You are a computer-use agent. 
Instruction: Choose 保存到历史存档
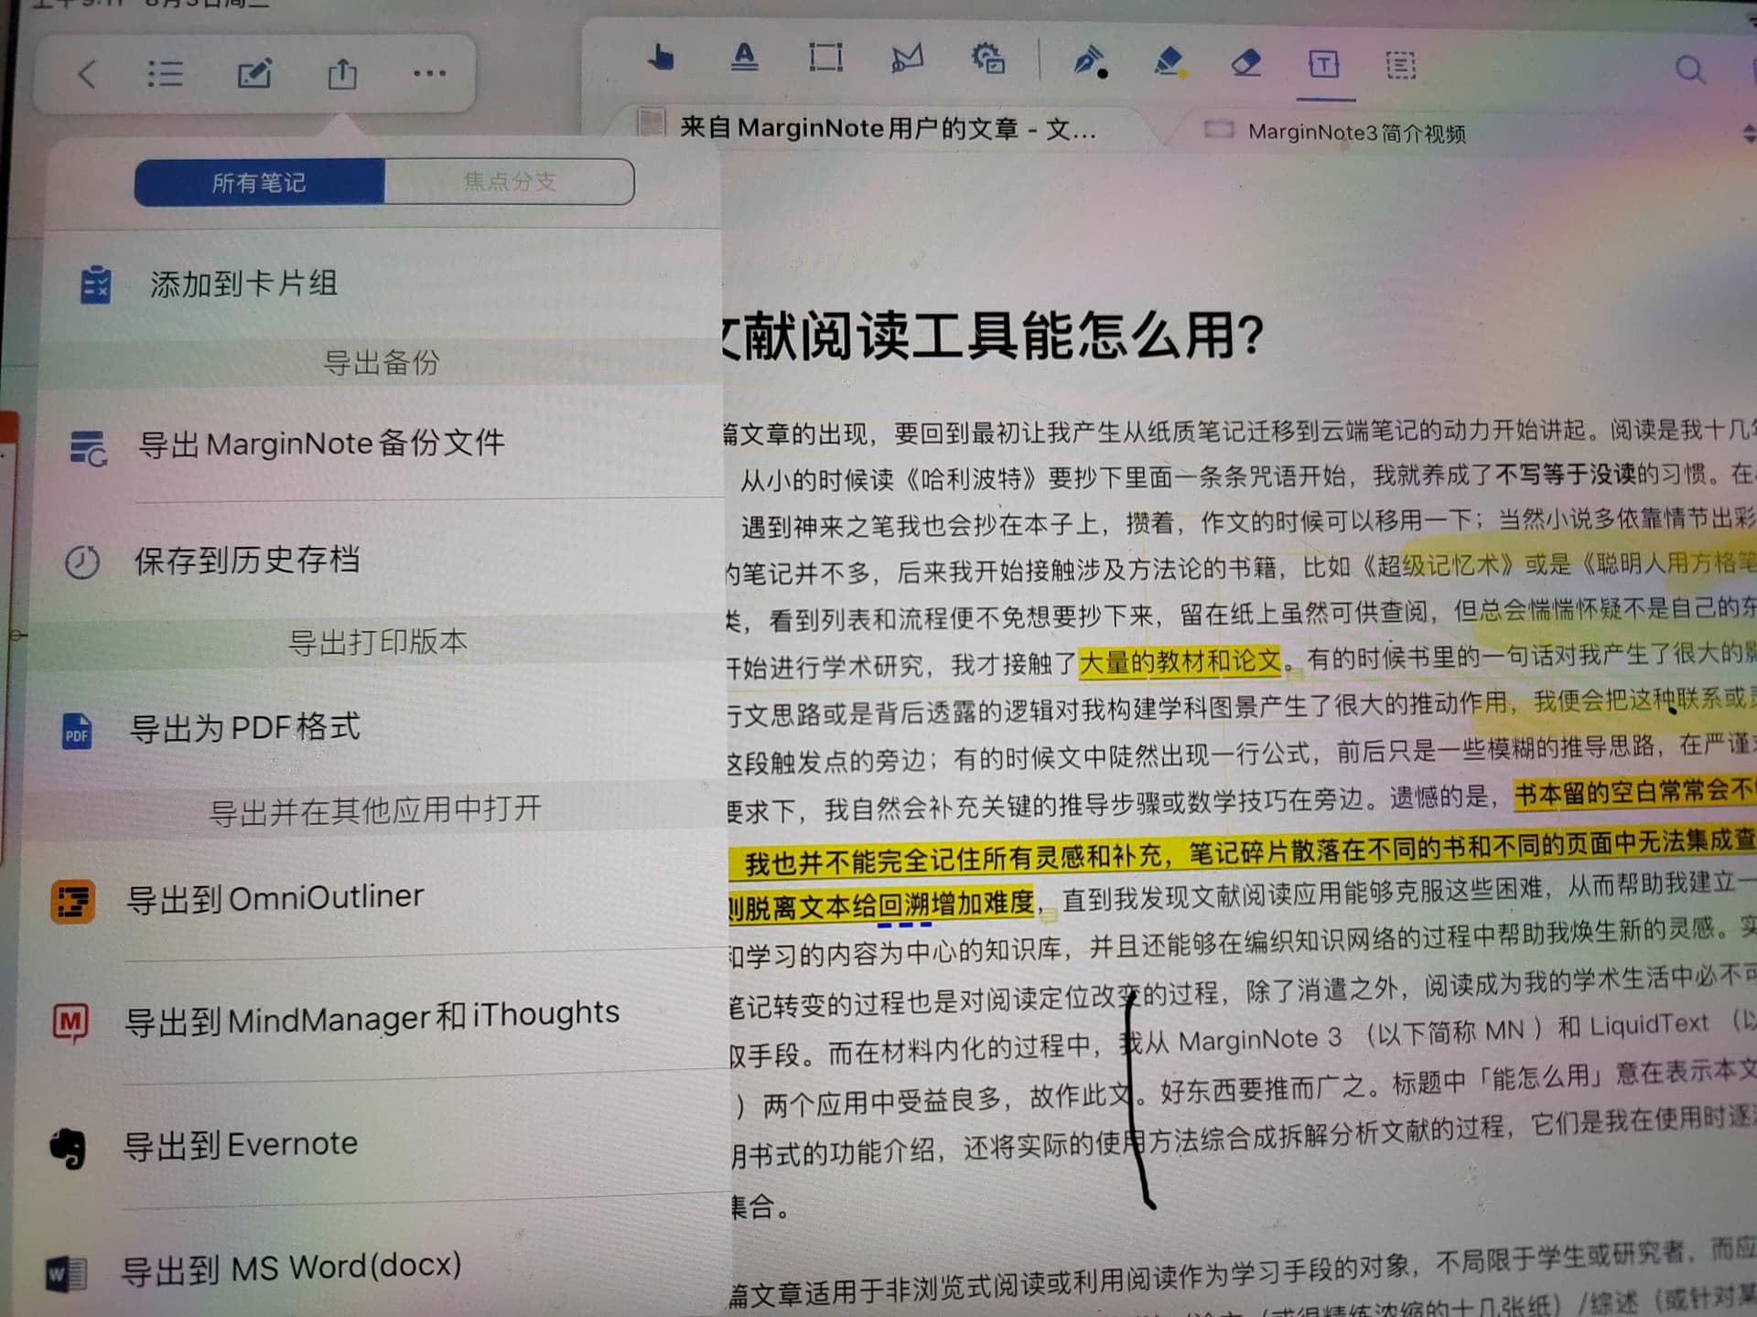click(377, 561)
